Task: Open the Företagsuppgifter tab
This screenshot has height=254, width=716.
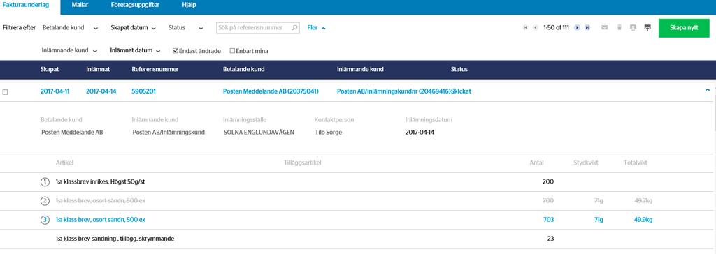Action: click(x=135, y=5)
